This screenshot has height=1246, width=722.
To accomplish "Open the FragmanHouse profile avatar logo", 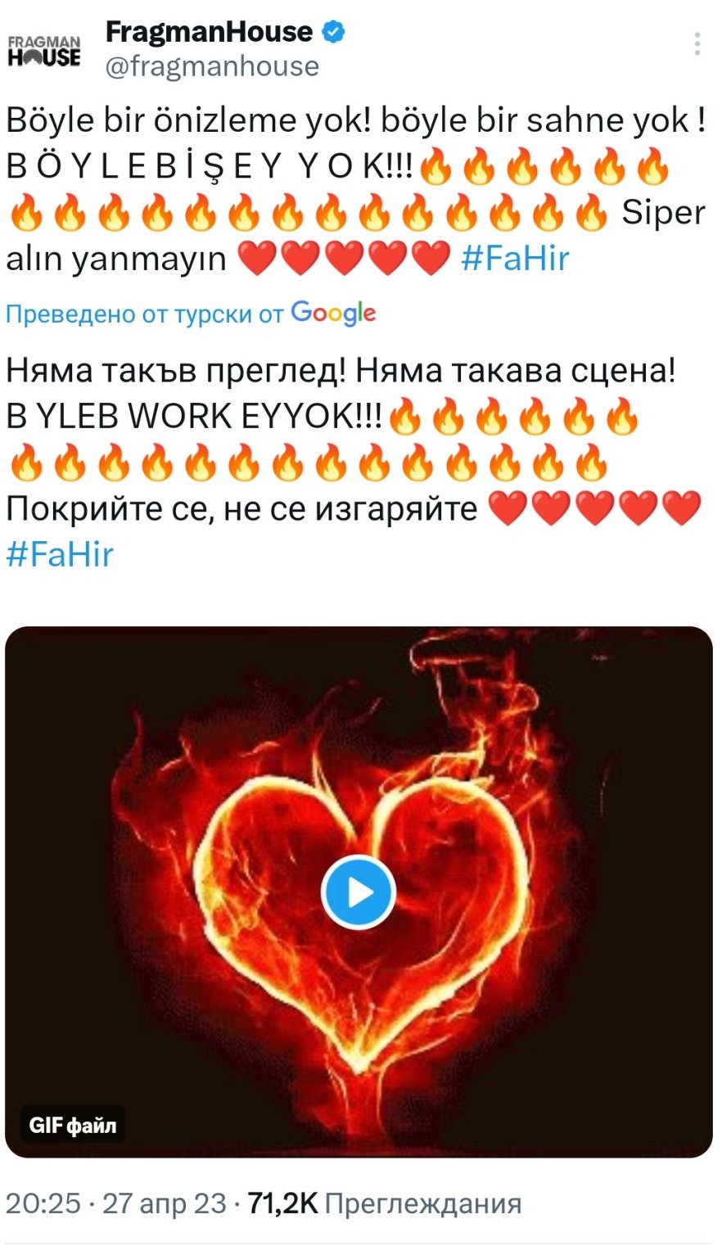I will (44, 51).
